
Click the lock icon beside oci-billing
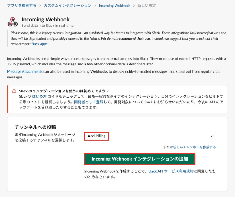coord(89,136)
